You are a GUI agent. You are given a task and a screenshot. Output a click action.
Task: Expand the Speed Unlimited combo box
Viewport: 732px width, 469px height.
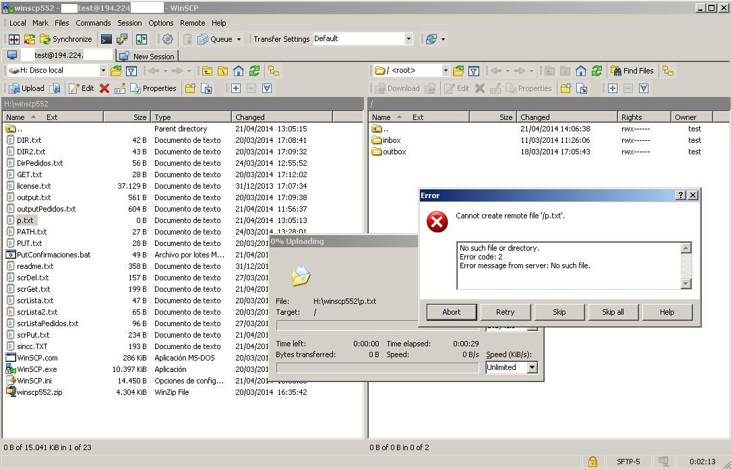coord(532,367)
